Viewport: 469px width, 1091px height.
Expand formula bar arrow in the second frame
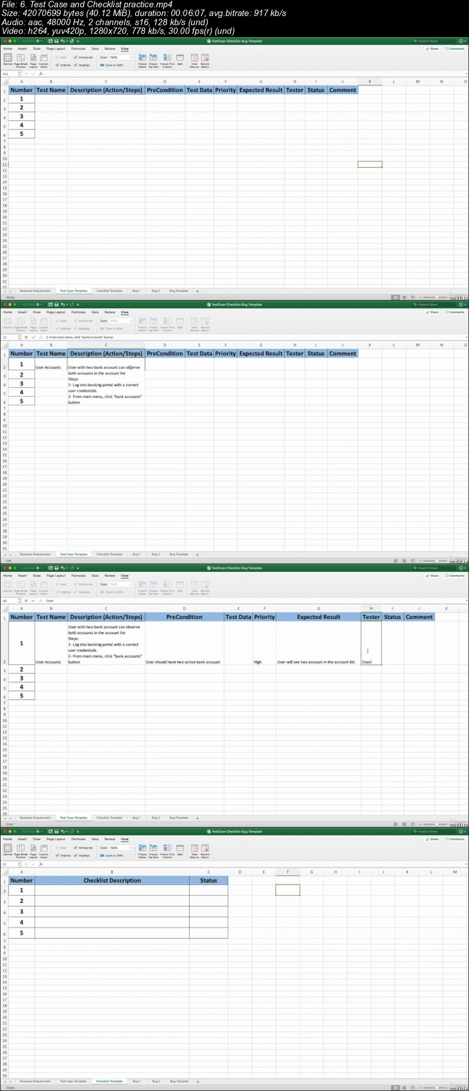pyautogui.click(x=466, y=337)
